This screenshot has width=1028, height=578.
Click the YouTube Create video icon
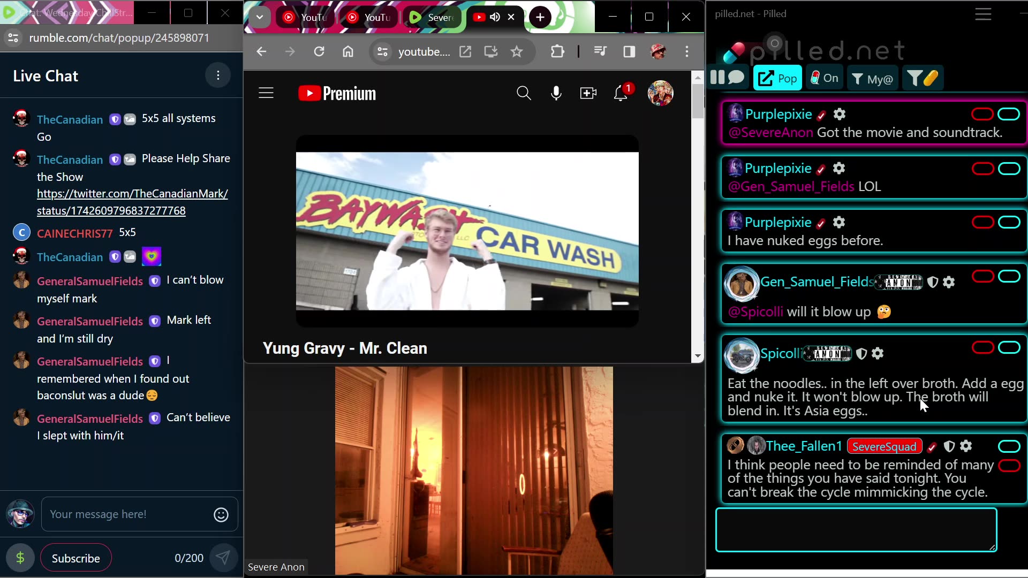pyautogui.click(x=588, y=93)
